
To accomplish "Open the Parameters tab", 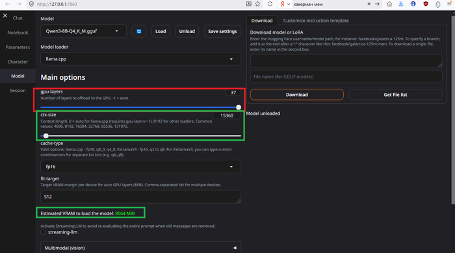I will (18, 47).
